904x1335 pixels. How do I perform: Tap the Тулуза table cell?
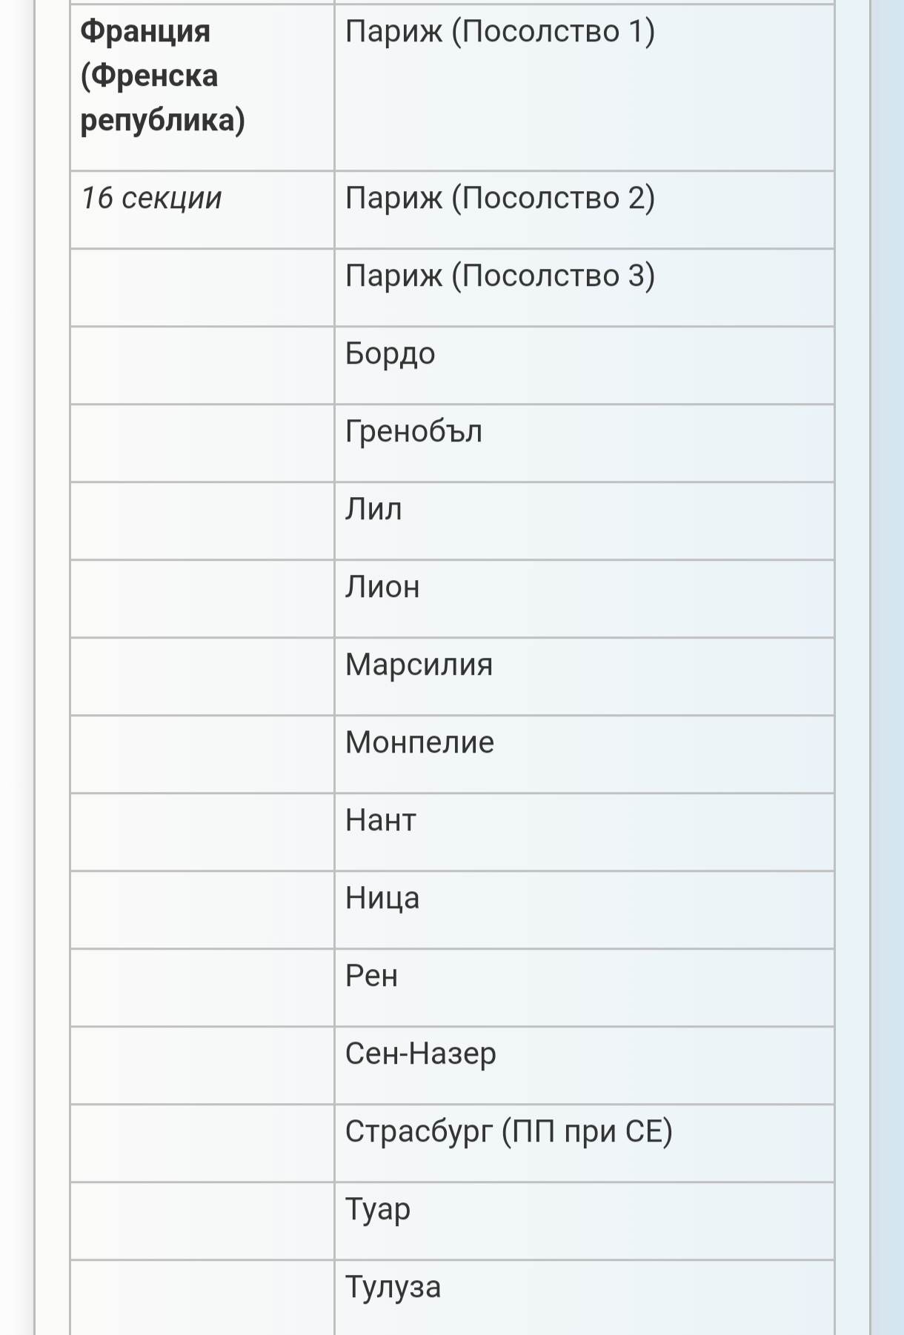point(584,1298)
